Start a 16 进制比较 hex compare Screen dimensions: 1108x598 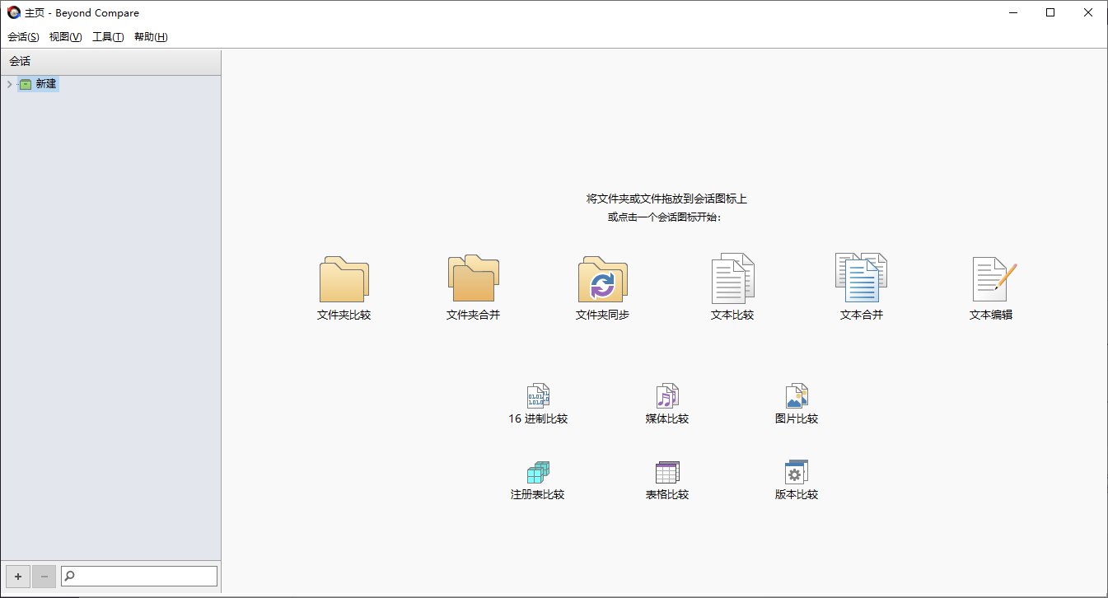pyautogui.click(x=538, y=396)
